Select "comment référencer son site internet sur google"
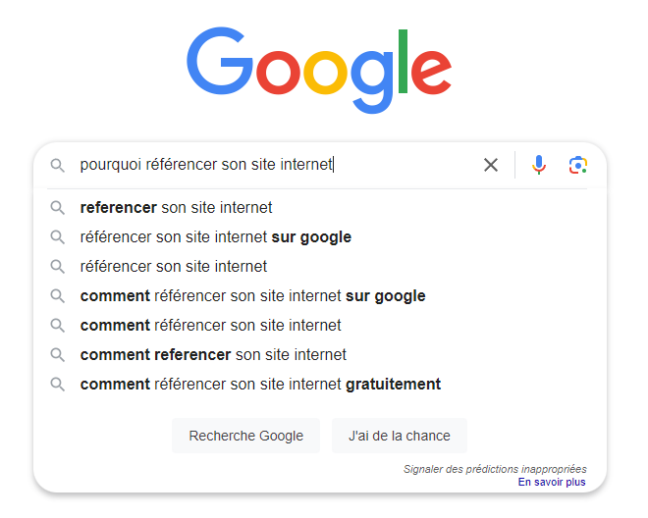Image resolution: width=648 pixels, height=518 pixels. [252, 296]
